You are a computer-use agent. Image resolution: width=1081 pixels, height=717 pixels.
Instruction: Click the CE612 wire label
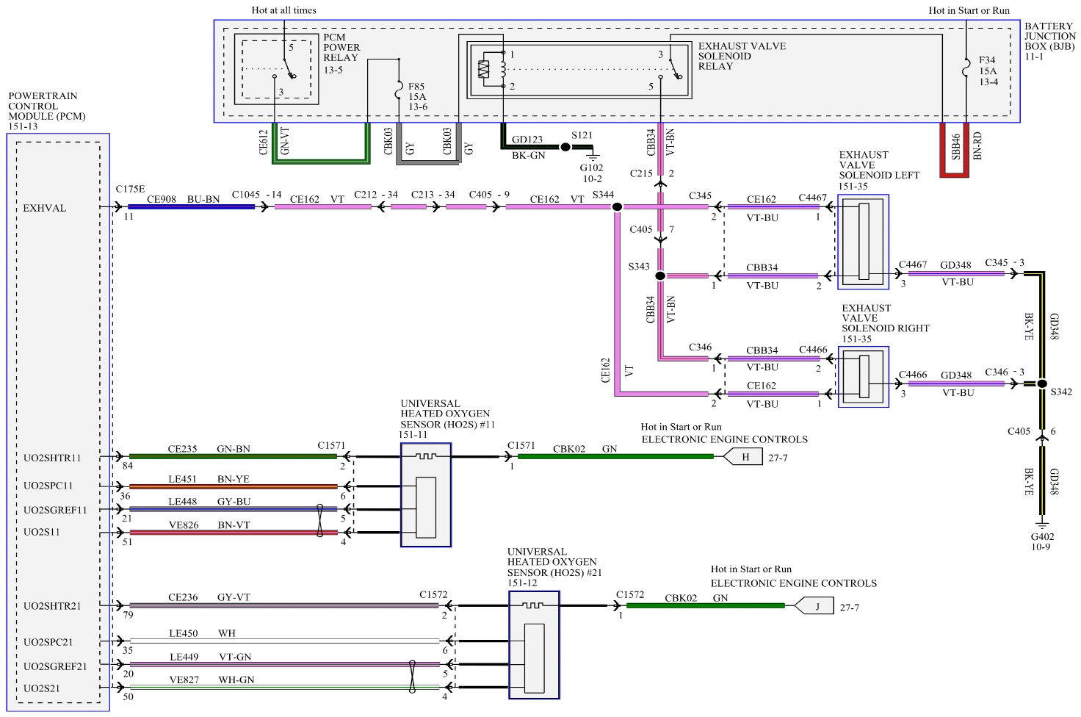click(264, 143)
